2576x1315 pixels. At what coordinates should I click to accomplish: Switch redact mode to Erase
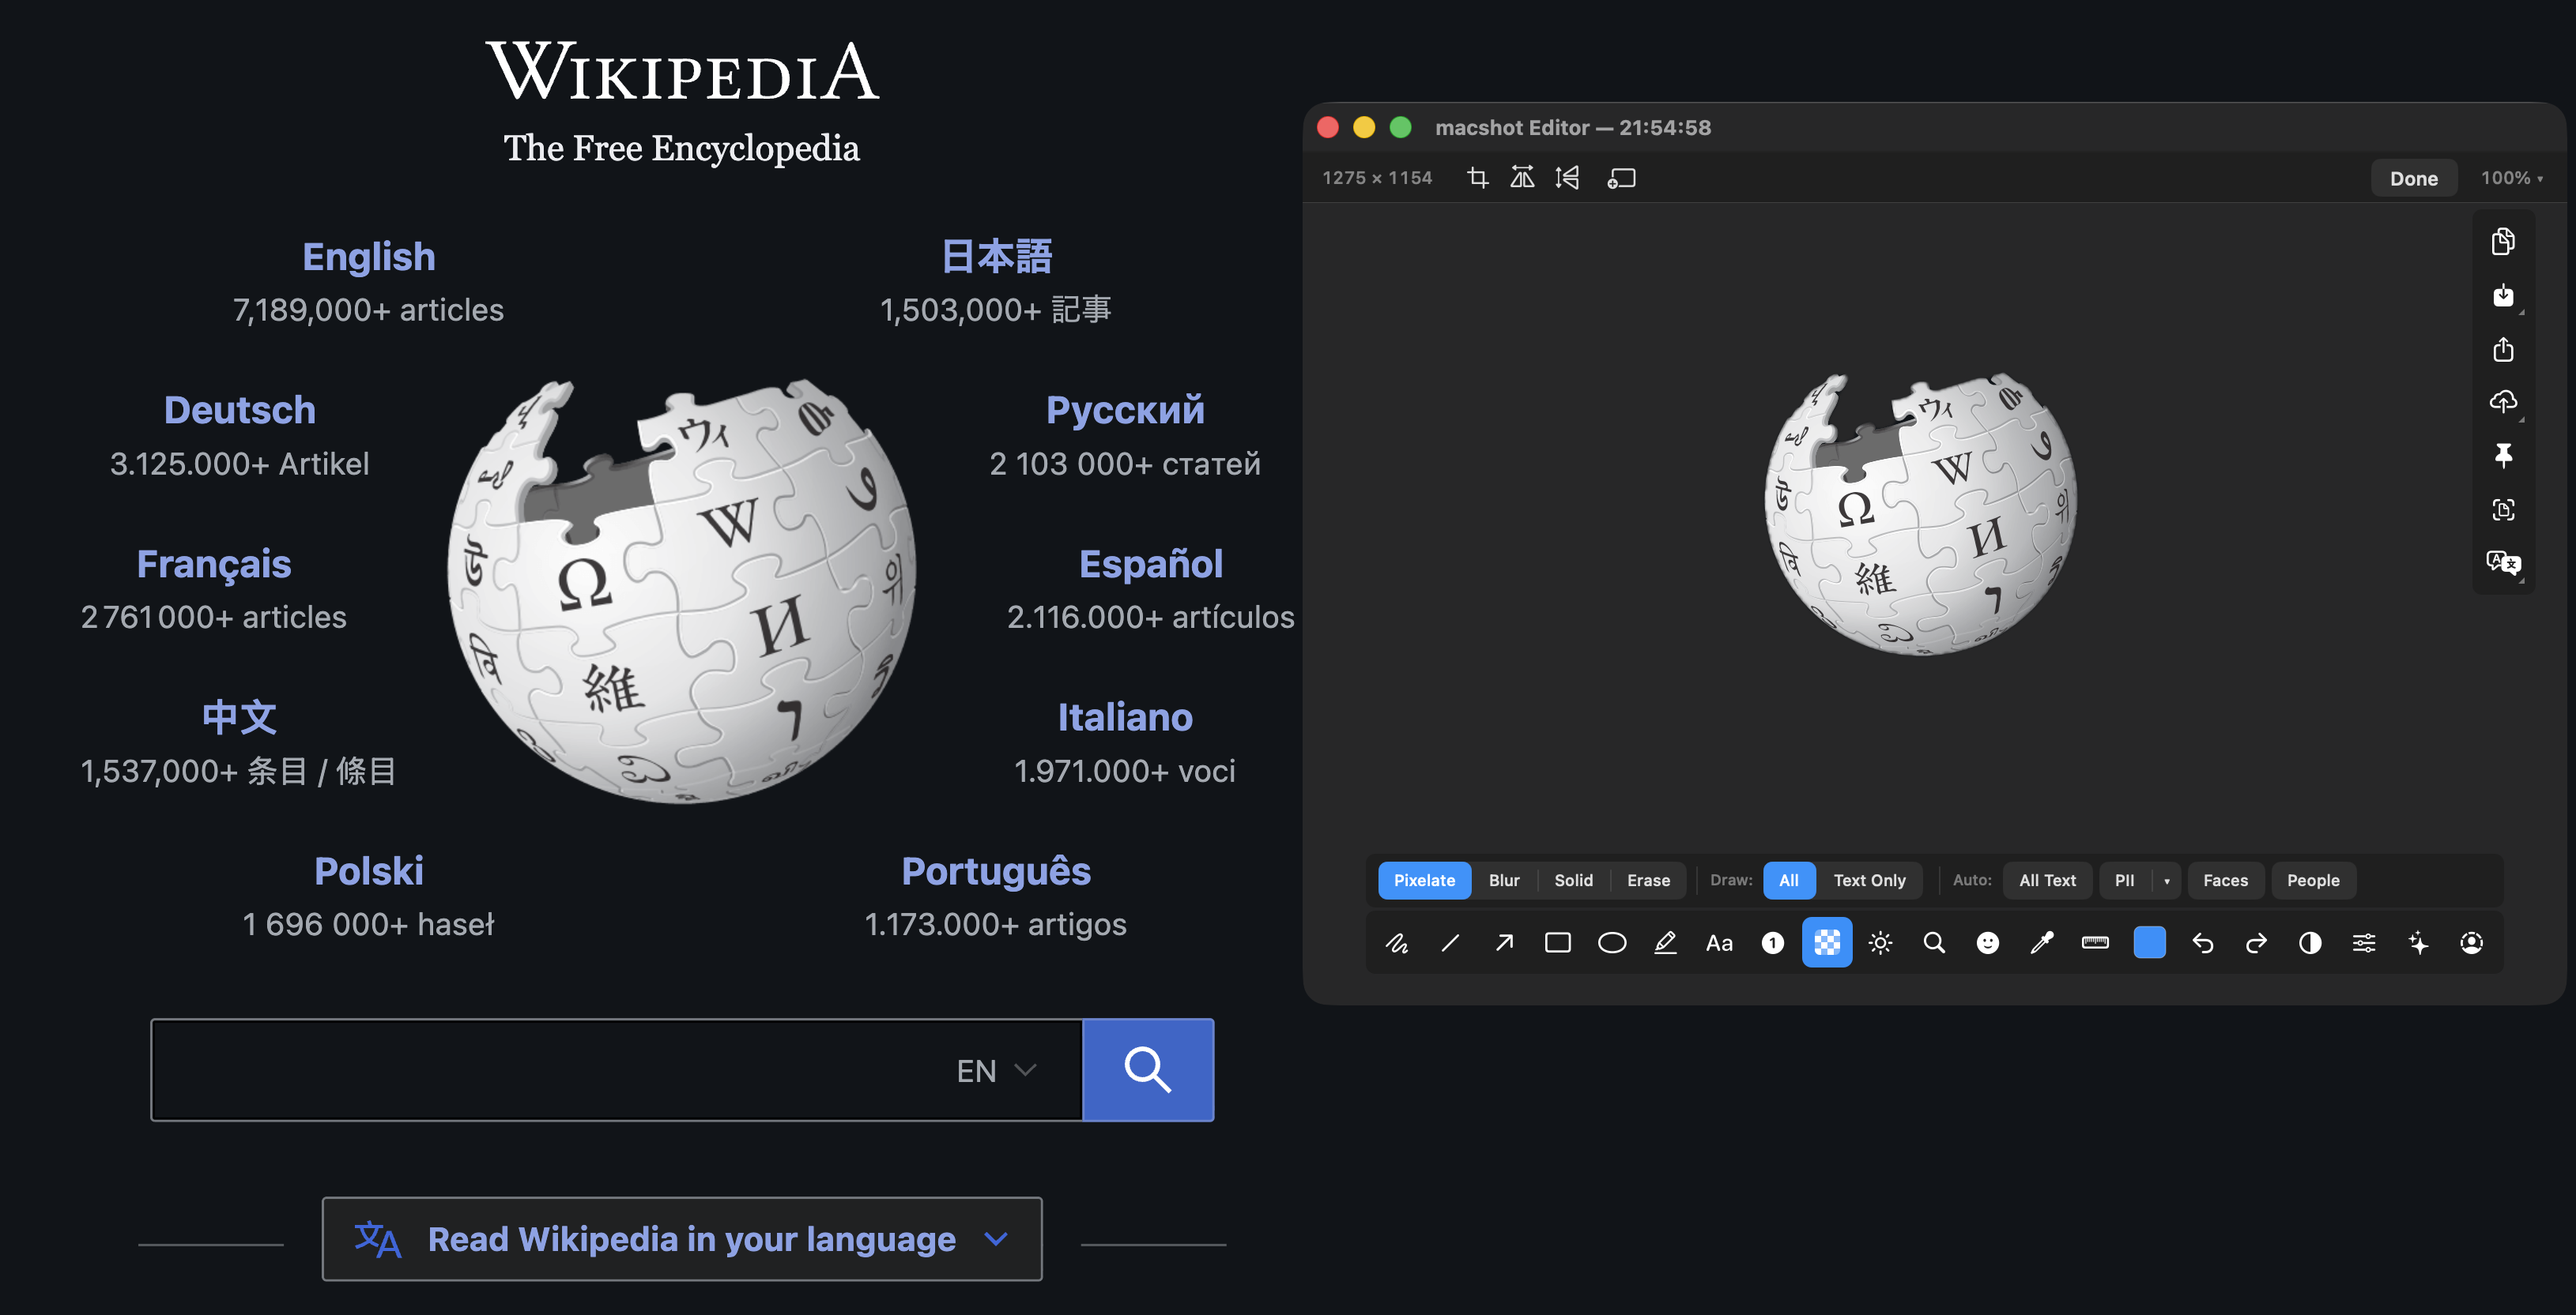pyautogui.click(x=1648, y=881)
